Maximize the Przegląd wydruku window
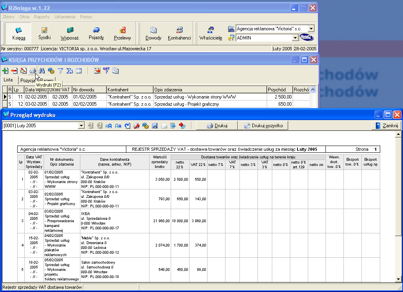Screen dimensions: 403x292 click(387, 115)
